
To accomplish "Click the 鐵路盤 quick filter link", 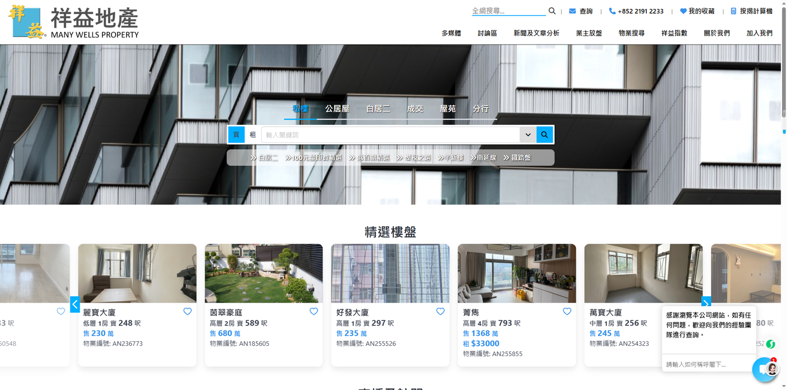I will 517,158.
